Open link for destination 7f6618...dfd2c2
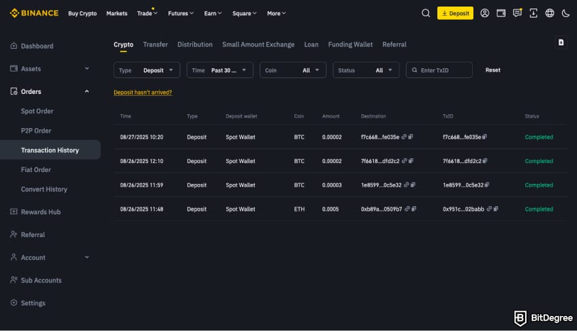 [x=405, y=161]
